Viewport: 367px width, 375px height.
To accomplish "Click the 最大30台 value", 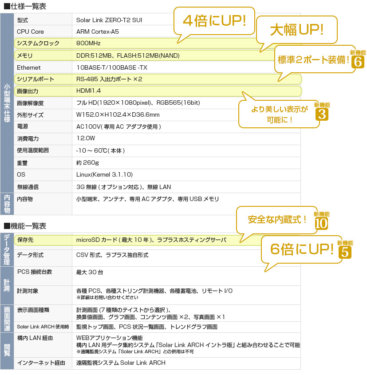I will pos(90,272).
